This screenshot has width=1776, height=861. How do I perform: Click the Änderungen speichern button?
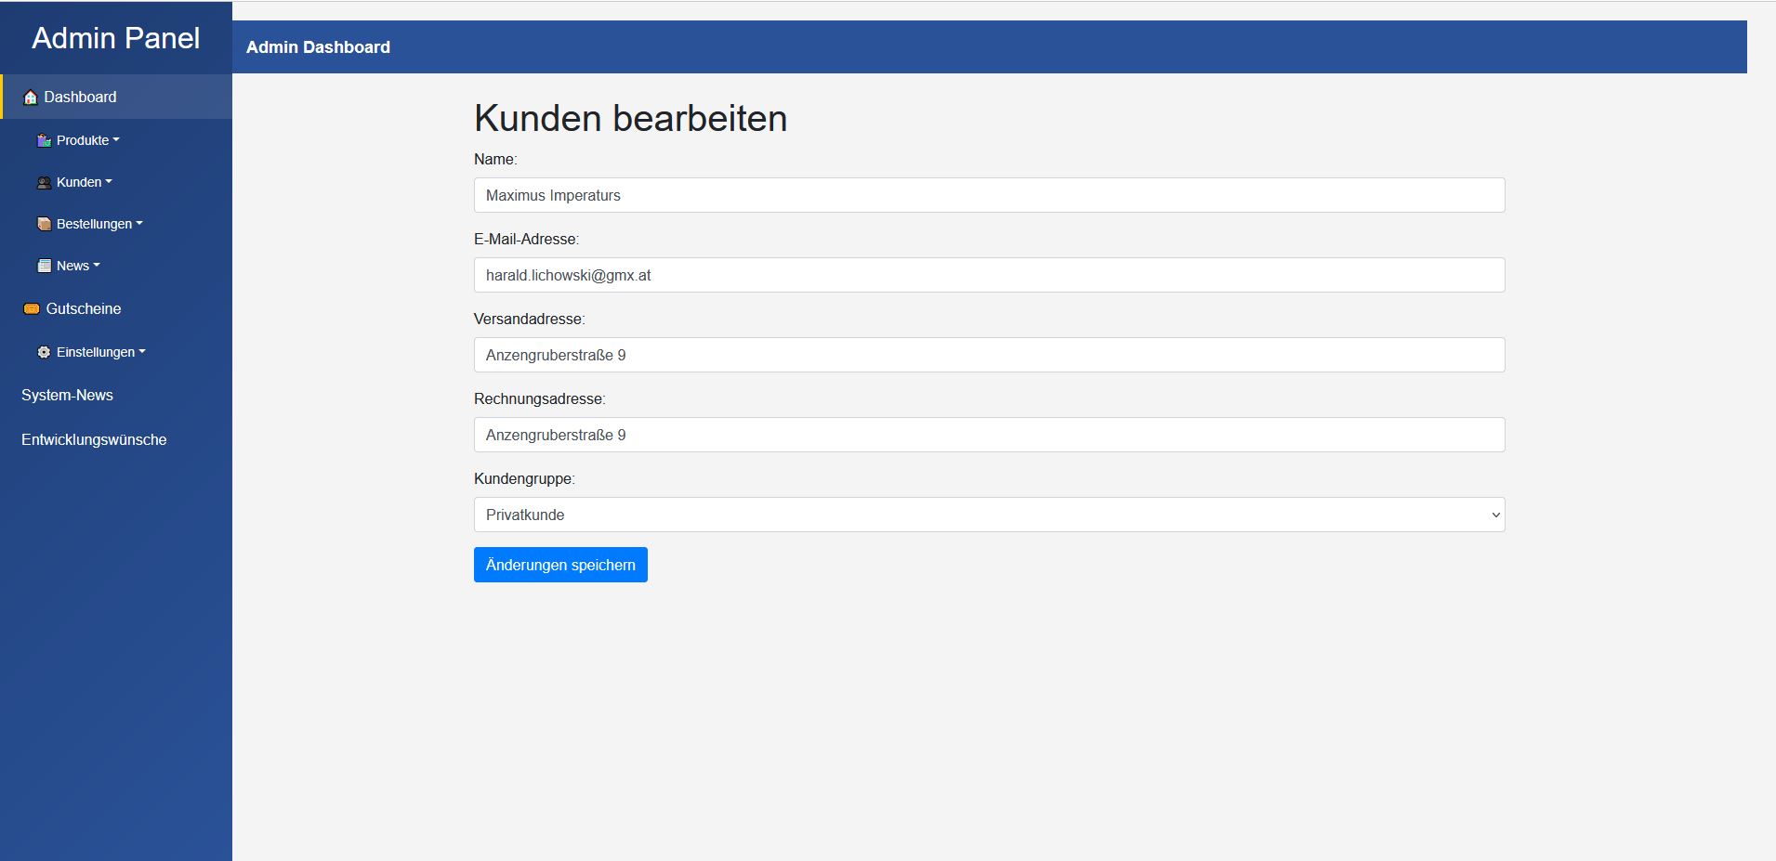[560, 565]
